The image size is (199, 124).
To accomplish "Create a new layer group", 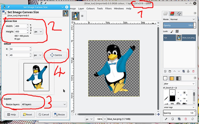I will 170,71.
